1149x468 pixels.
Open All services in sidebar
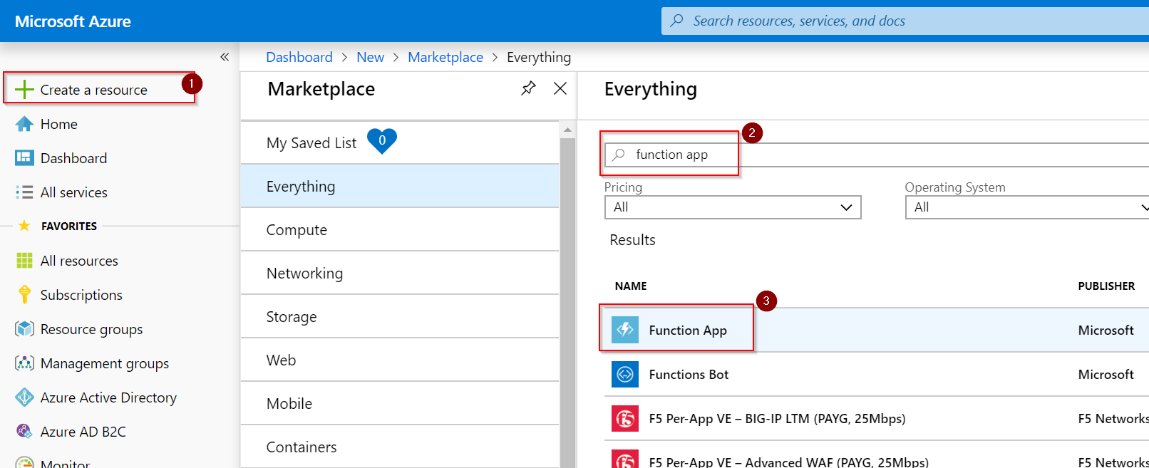[x=74, y=192]
